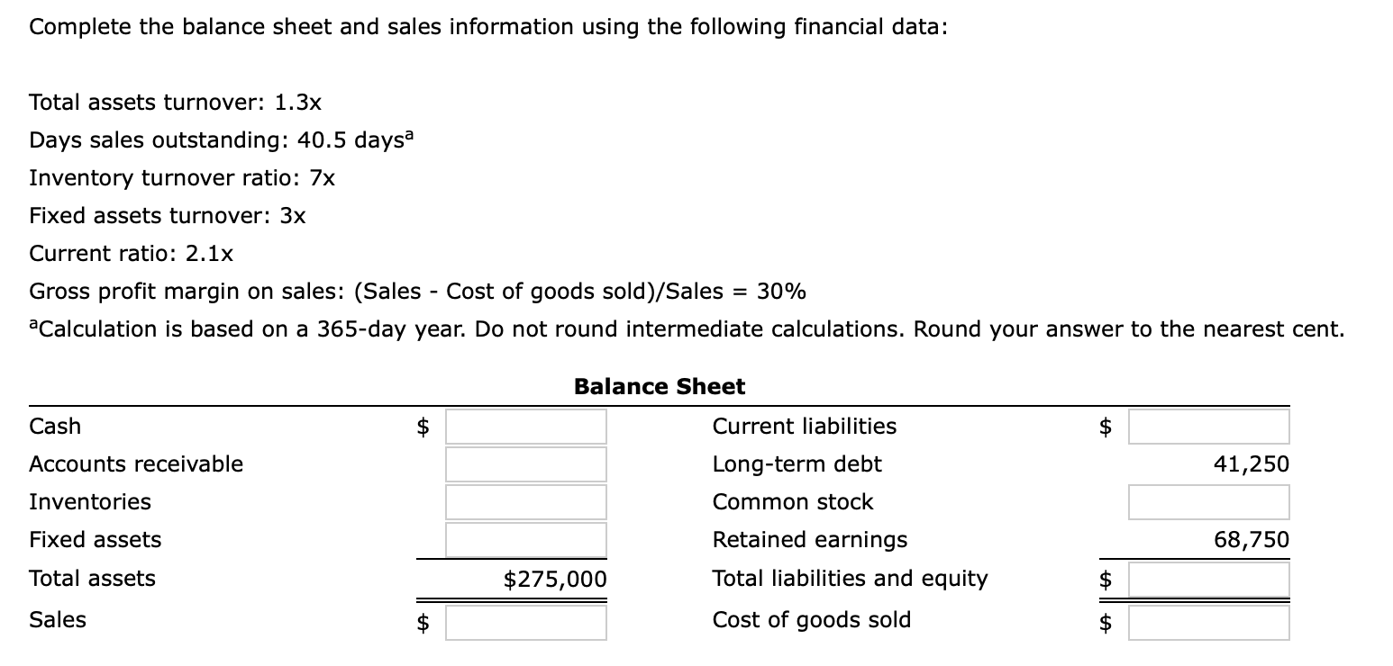This screenshot has width=1393, height=666.
Task: Click the Cost of goods sold input field
Action: (x=1209, y=621)
